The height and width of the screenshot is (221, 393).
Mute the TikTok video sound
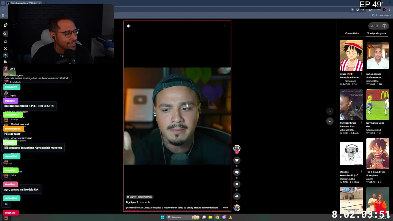point(129,26)
